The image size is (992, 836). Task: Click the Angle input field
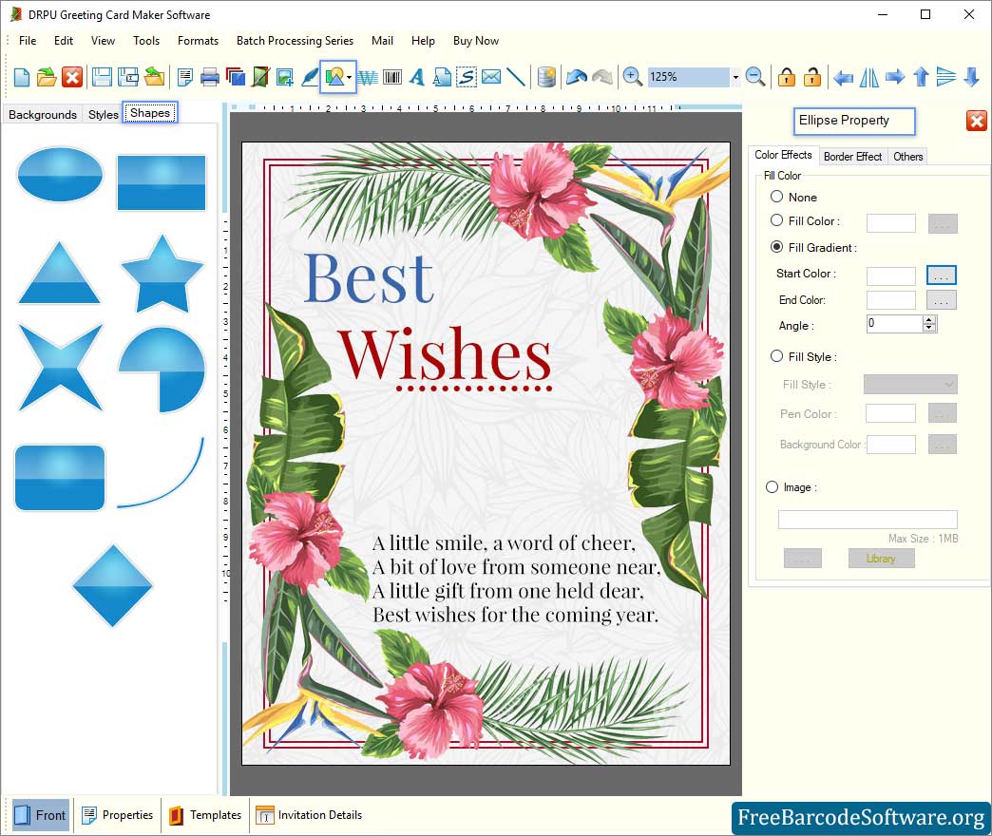pos(894,324)
